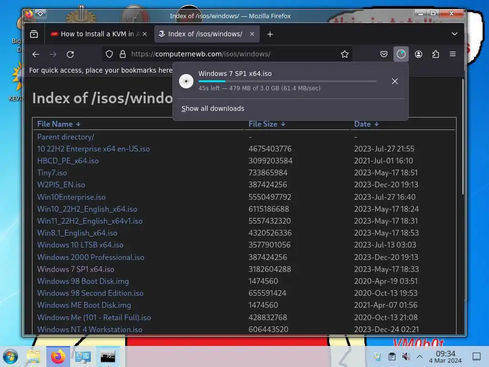Image resolution: width=489 pixels, height=367 pixels.
Task: Open the tracking protection shield icon
Action: pos(109,54)
